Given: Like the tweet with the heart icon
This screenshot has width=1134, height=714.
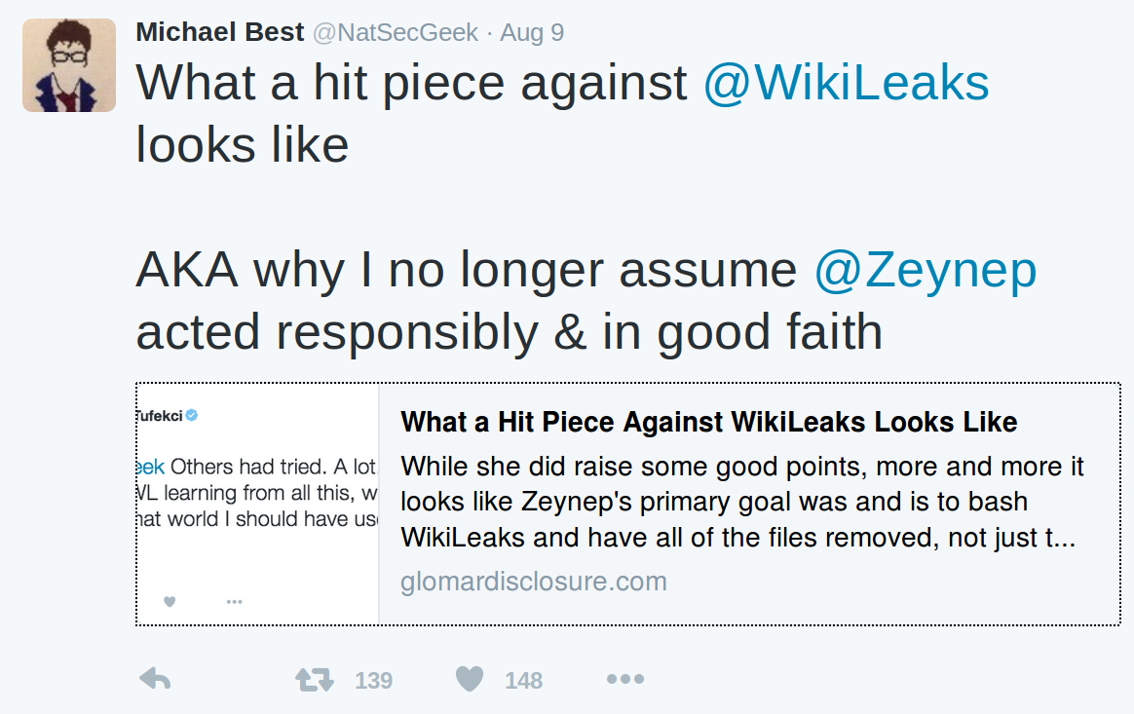Looking at the screenshot, I should tap(470, 679).
